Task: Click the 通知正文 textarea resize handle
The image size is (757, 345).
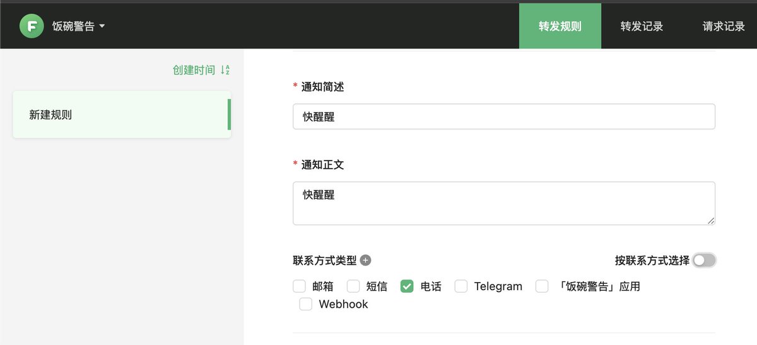Action: coord(711,221)
